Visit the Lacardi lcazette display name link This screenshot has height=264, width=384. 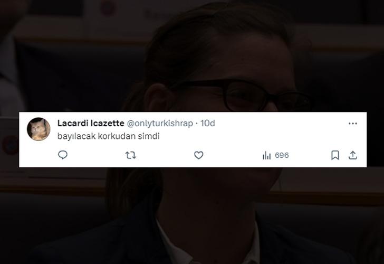point(91,123)
